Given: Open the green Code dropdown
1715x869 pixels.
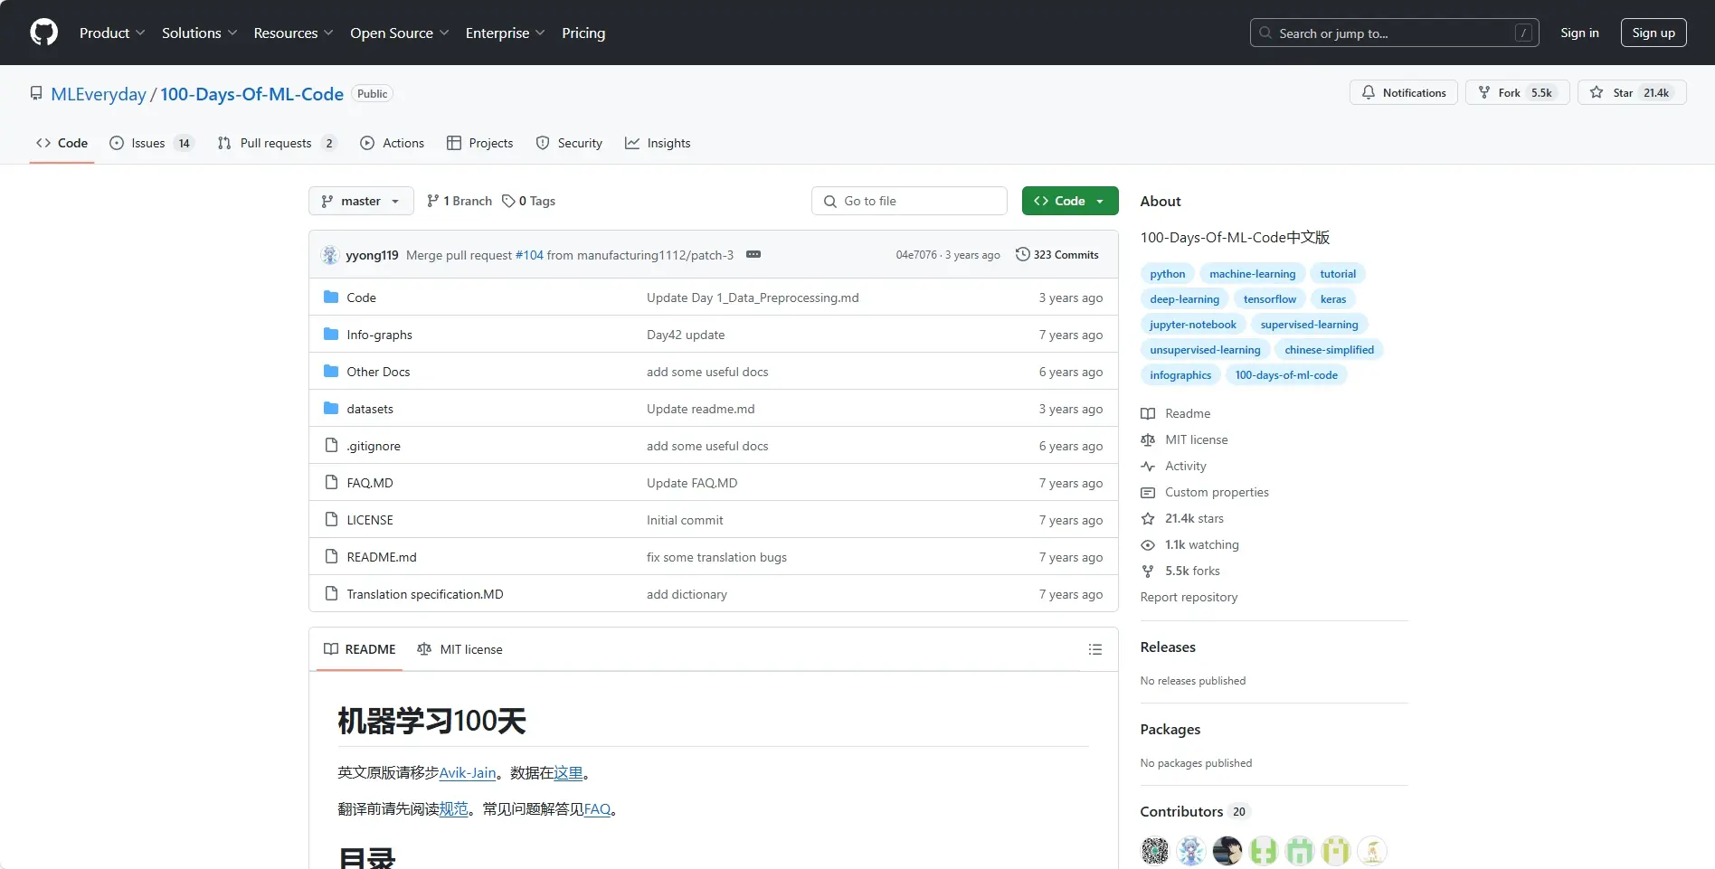Looking at the screenshot, I should pyautogui.click(x=1069, y=201).
